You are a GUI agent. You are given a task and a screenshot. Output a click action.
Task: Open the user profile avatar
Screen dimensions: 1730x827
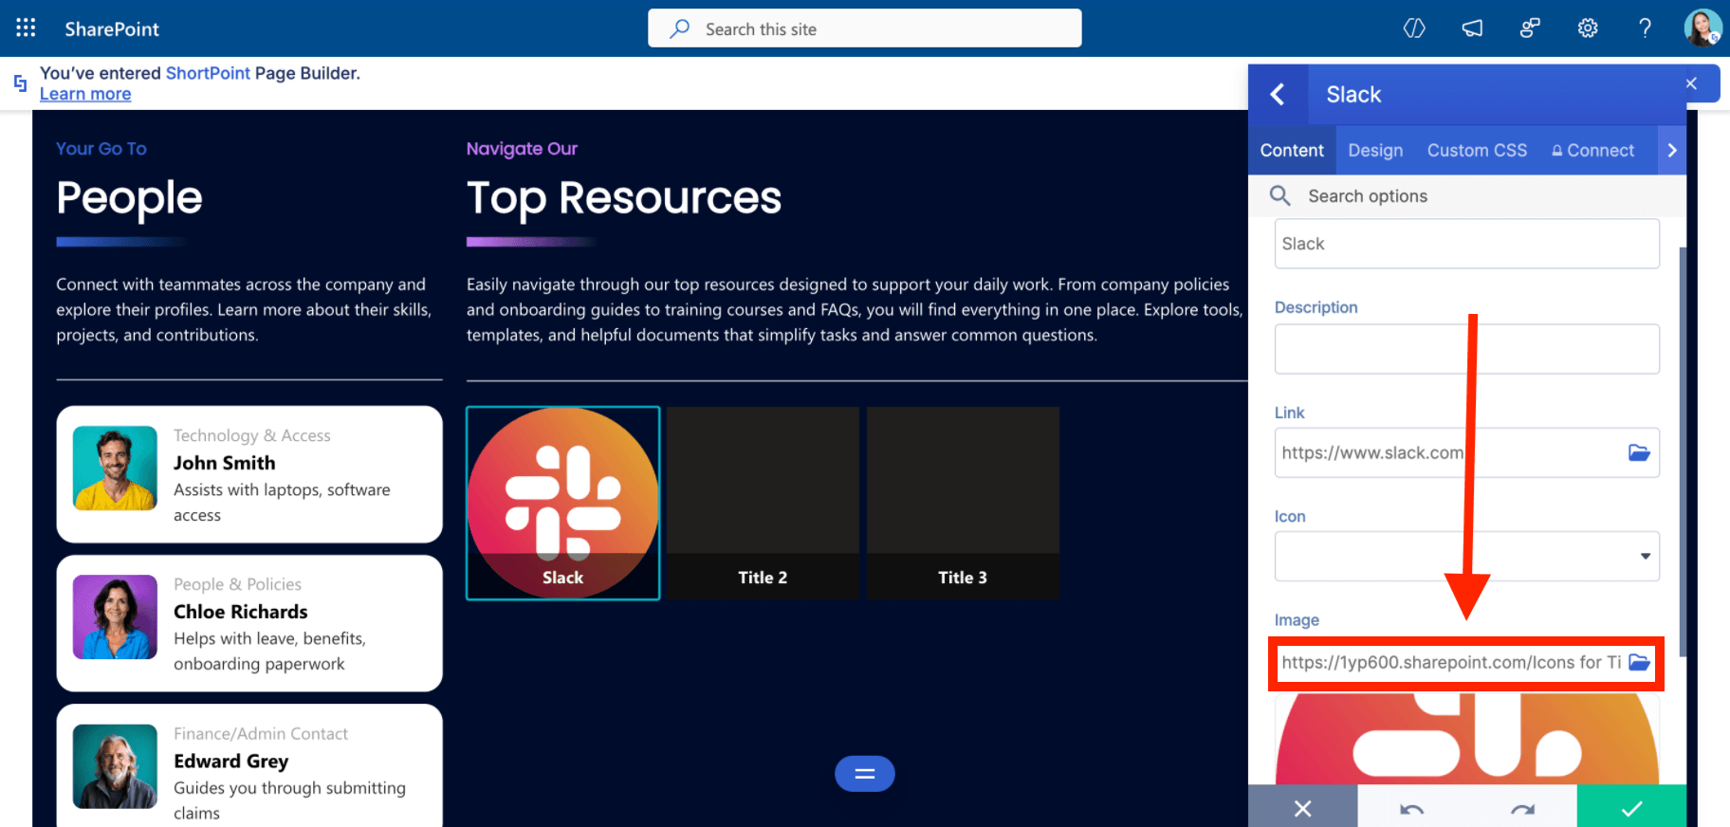point(1702,28)
